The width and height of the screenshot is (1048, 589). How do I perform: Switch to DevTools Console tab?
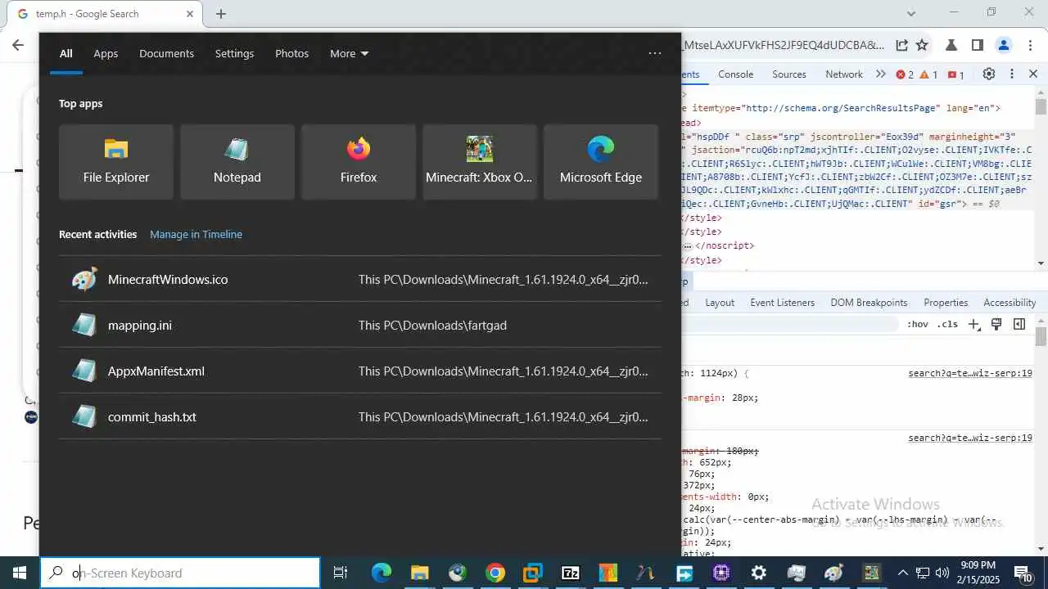pos(735,74)
